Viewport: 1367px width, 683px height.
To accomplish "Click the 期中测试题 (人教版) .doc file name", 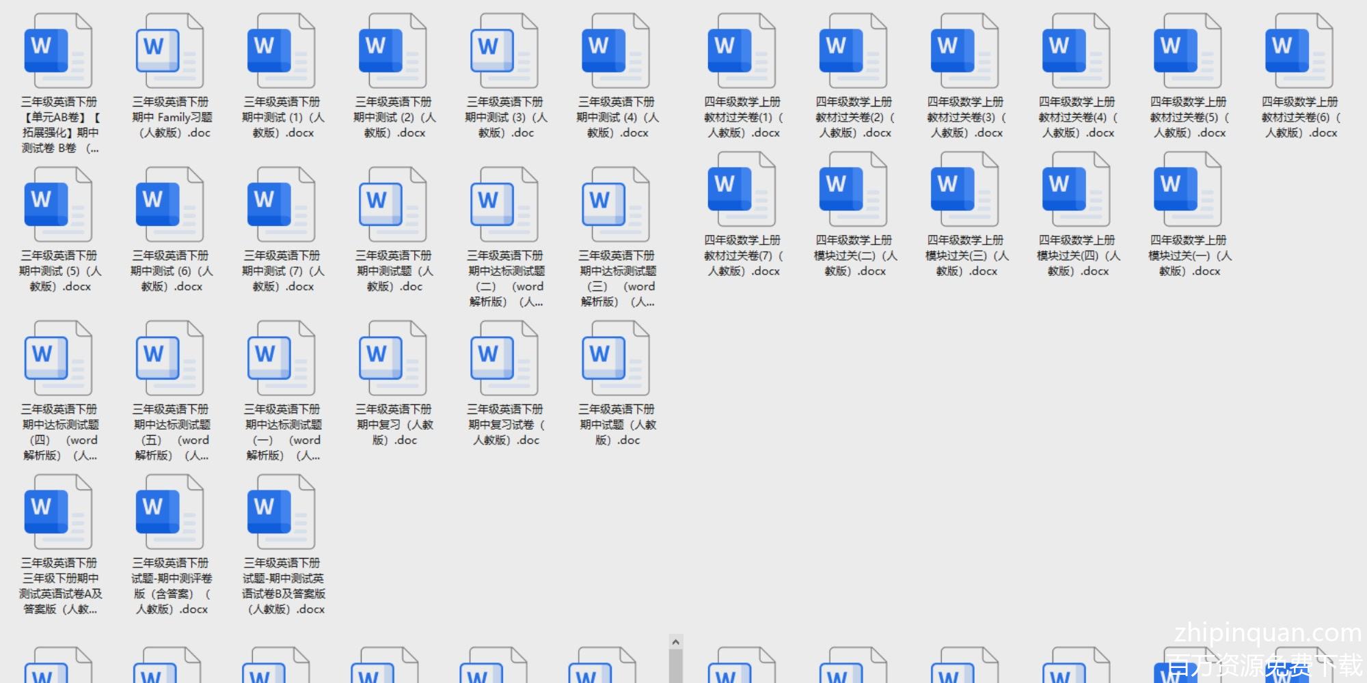I will click(393, 271).
